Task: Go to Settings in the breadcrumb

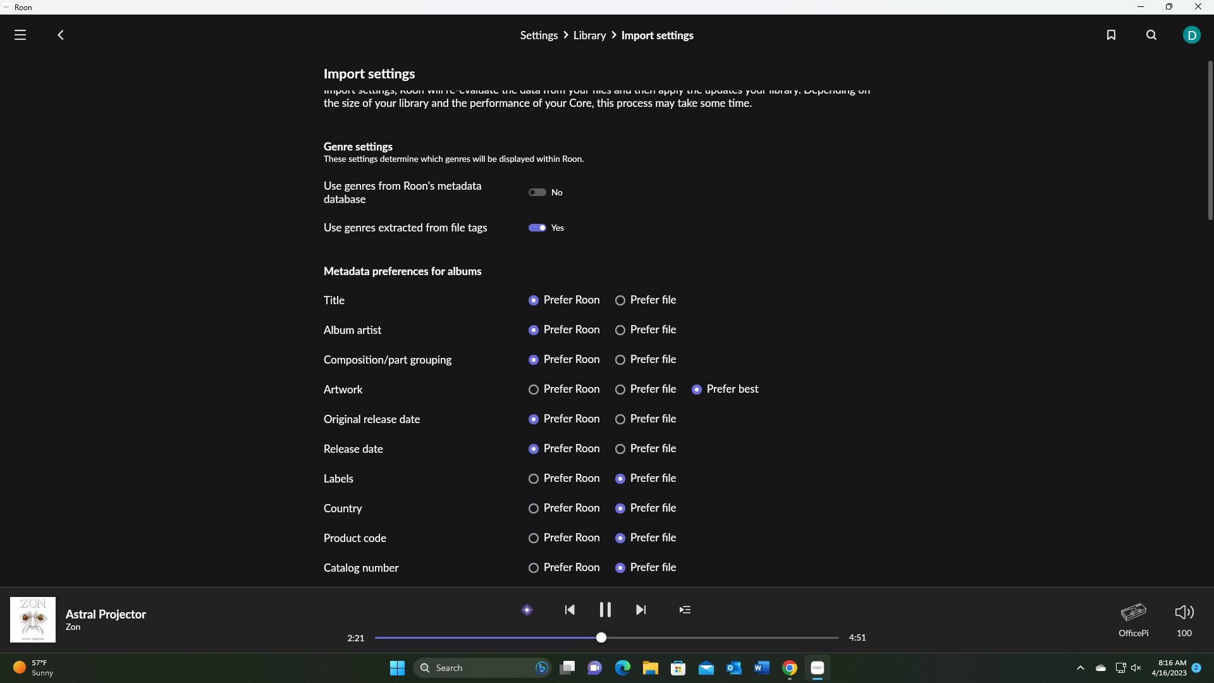Action: click(x=539, y=35)
